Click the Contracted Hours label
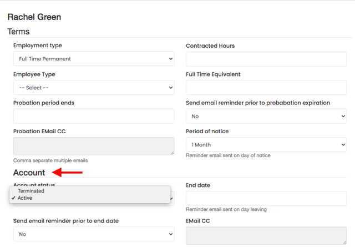 [x=210, y=46]
